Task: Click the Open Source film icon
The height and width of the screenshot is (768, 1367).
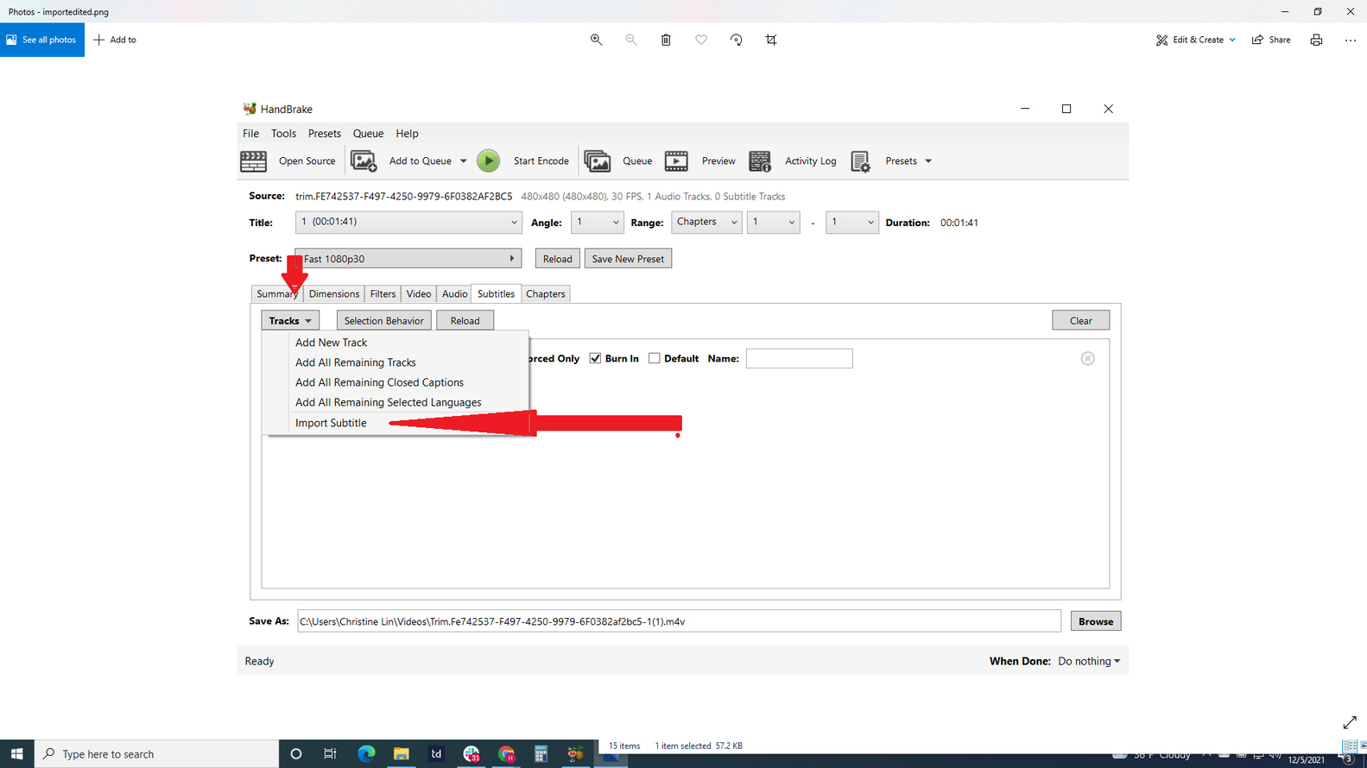Action: pos(253,161)
